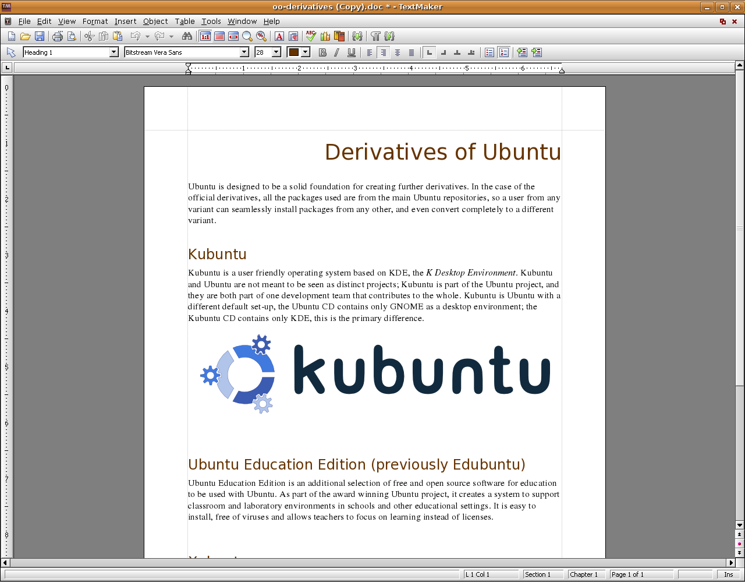Expand the undo history dropdown arrow

[147, 36]
